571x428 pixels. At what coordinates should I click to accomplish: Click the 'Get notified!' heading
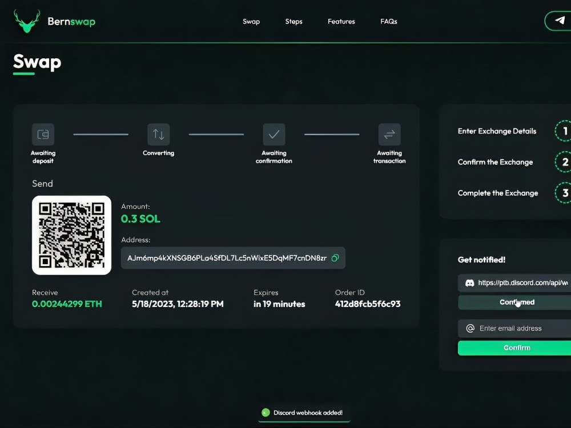click(x=481, y=260)
